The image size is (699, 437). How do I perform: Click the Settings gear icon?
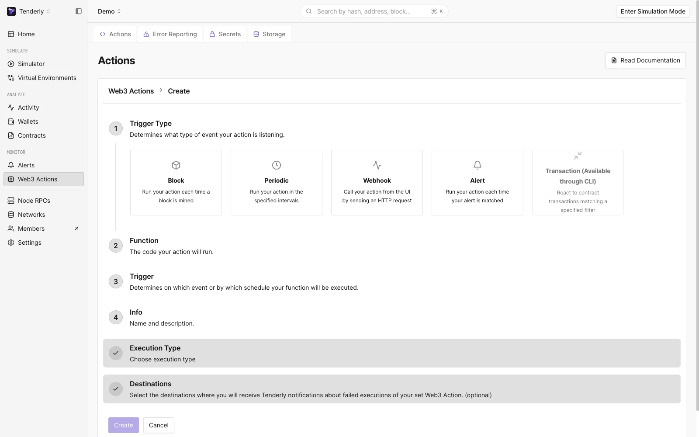coord(11,243)
